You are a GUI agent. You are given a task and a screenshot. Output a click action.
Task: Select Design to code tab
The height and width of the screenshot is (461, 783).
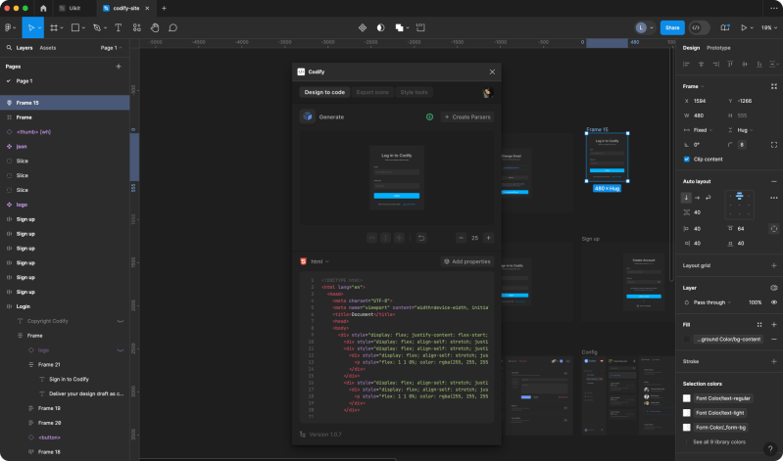coord(324,92)
